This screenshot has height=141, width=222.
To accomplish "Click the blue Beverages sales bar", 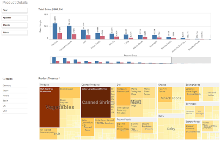I will pyautogui.click(x=154, y=37).
